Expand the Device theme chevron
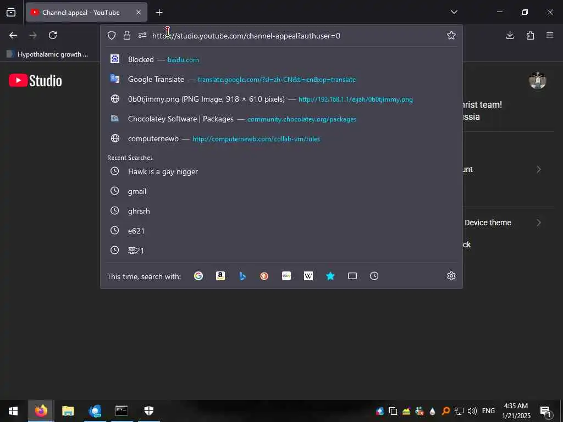563x422 pixels. [x=539, y=223]
